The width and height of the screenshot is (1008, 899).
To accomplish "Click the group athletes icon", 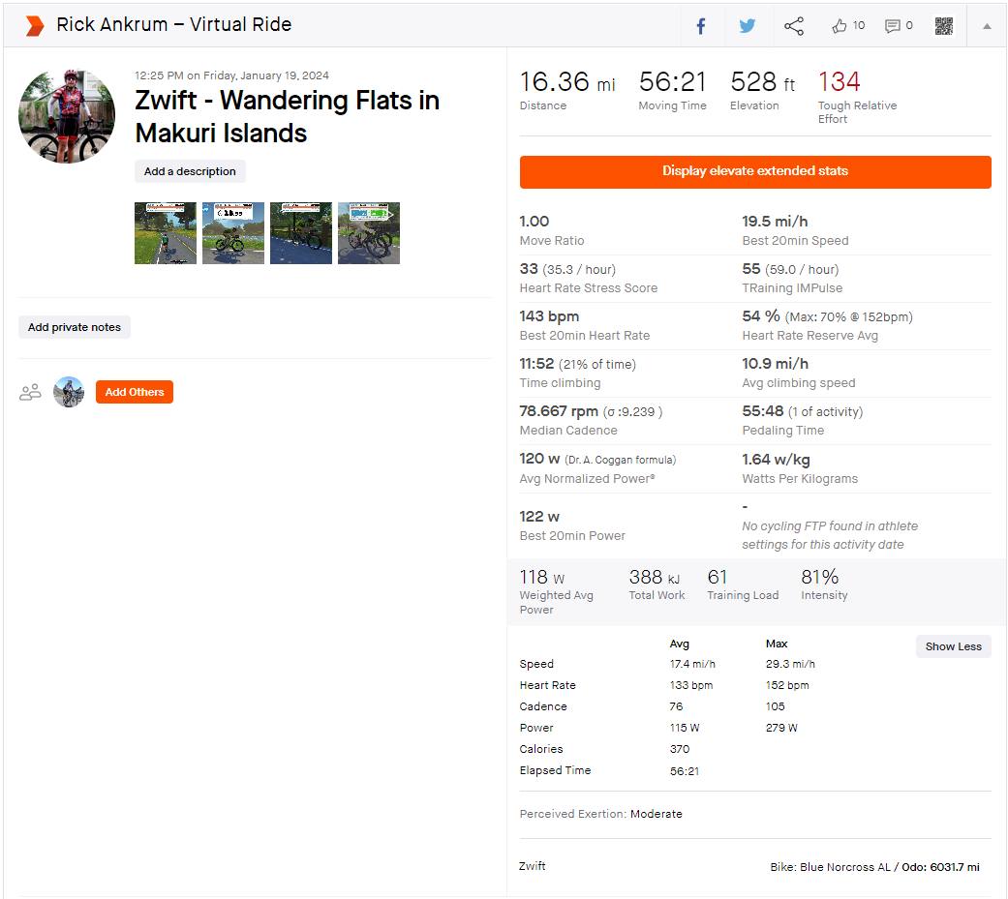I will 30,392.
